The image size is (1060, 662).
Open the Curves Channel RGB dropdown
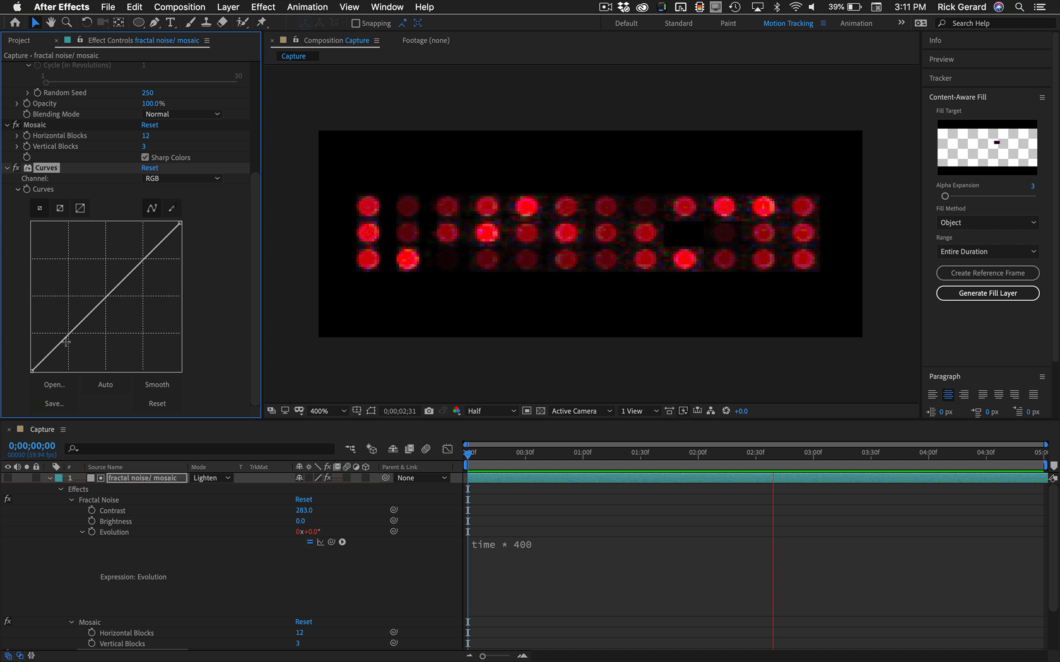pos(182,178)
